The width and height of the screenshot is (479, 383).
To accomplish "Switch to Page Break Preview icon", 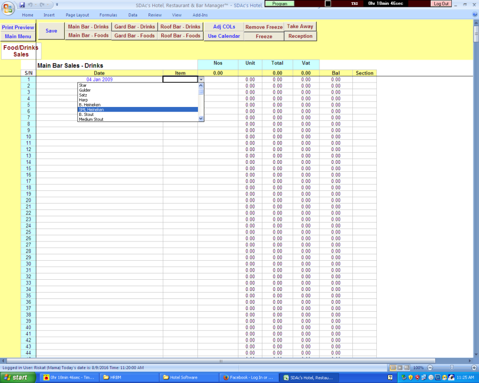I will coord(407,368).
